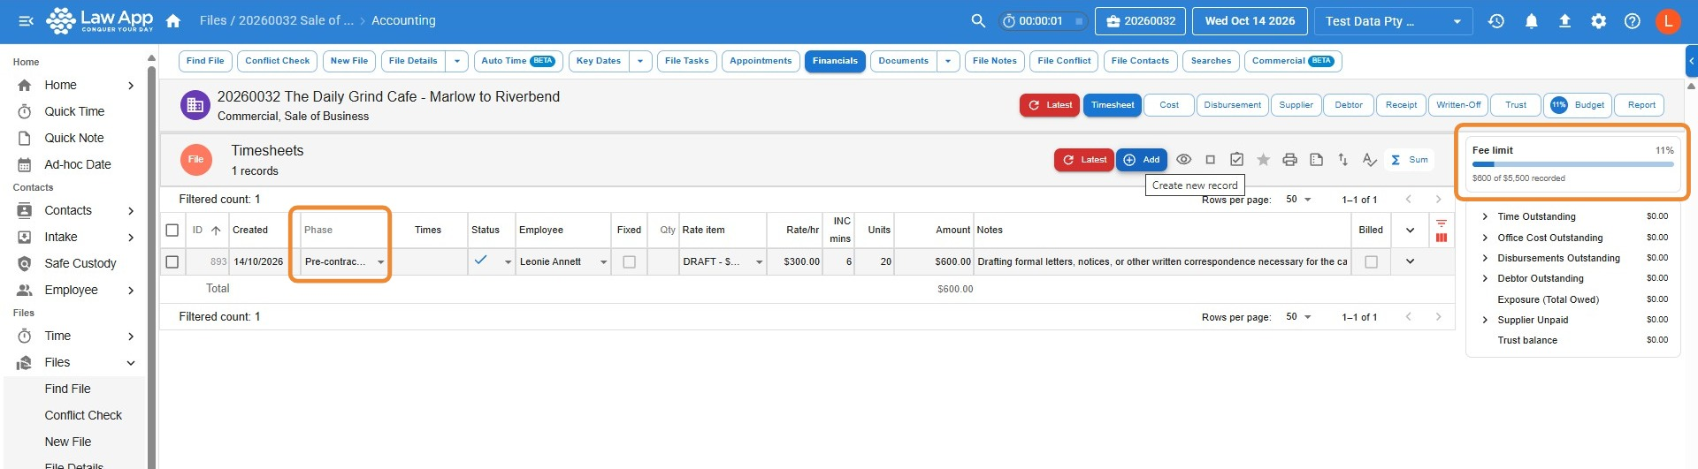Click the Sum button

1411,160
